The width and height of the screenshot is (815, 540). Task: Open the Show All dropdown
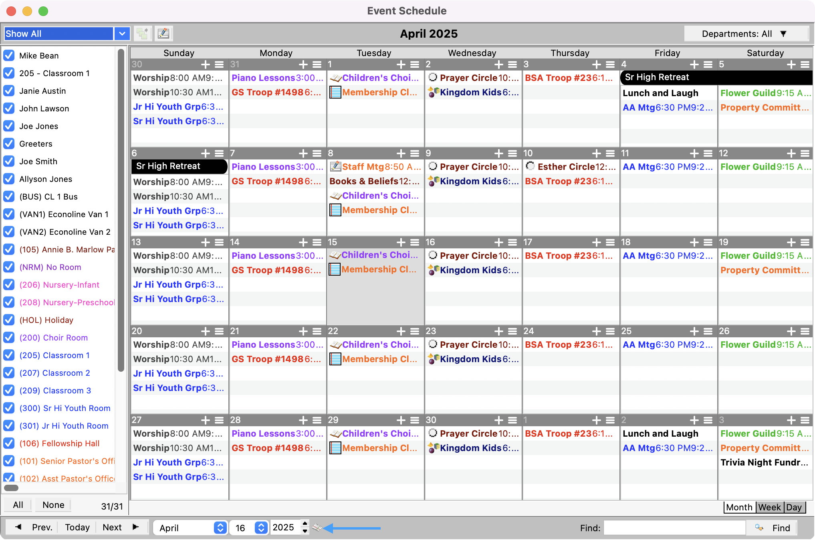(x=122, y=34)
